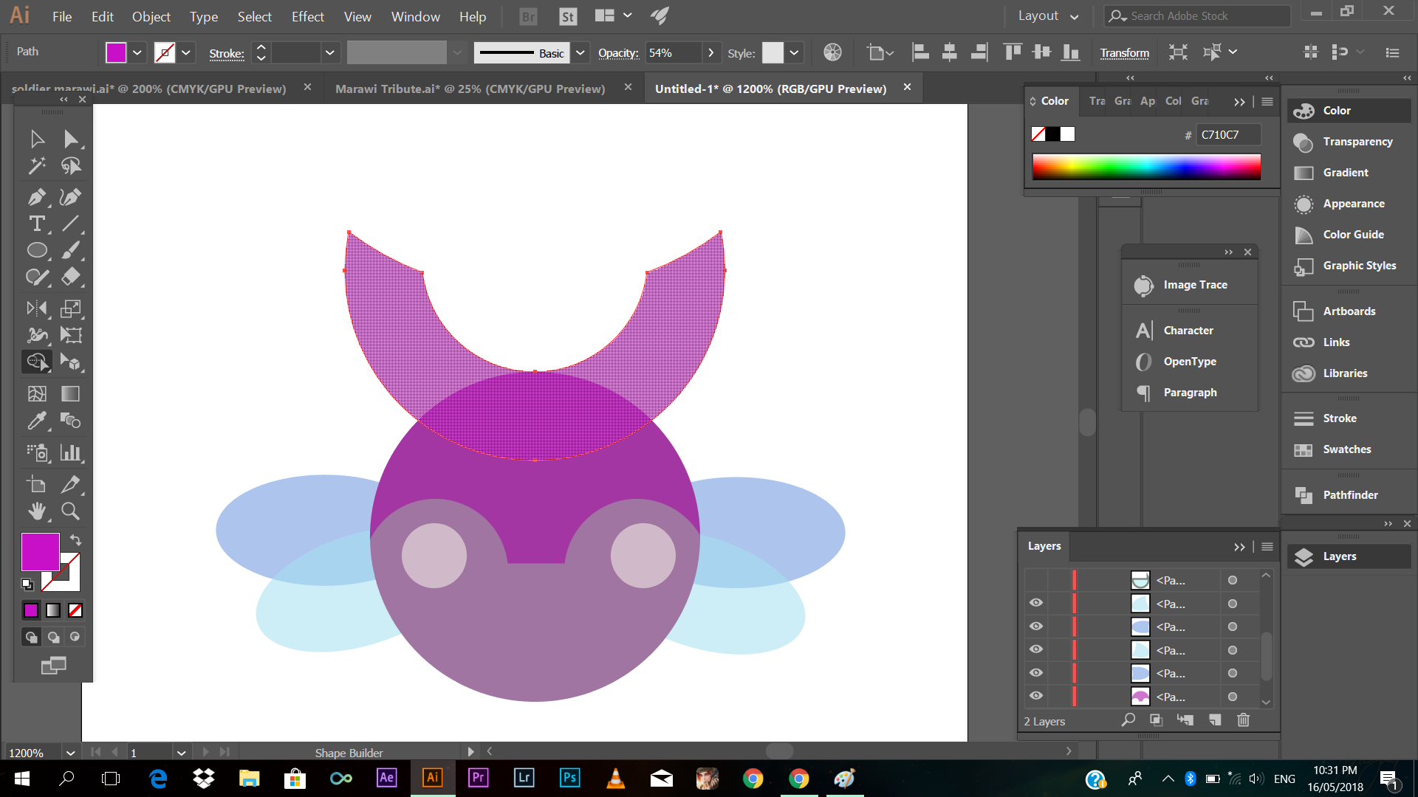The height and width of the screenshot is (797, 1418).
Task: Open the Window menu
Action: [x=416, y=16]
